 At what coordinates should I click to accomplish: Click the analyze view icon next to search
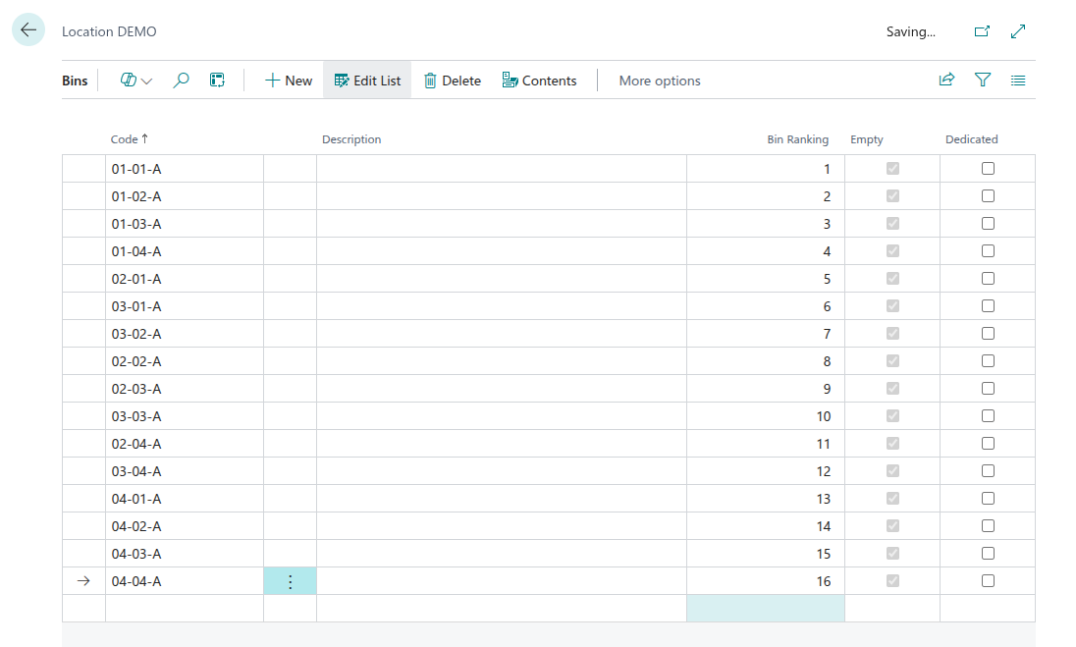[217, 81]
